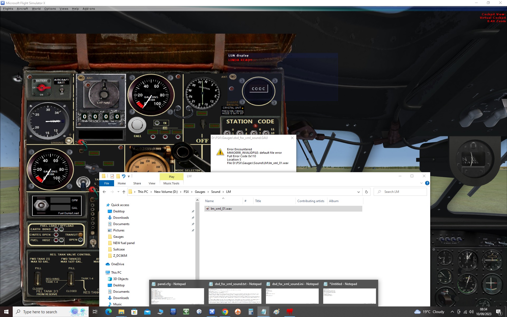Navigate to Sound via the breadcrumb link
Image resolution: width=507 pixels, height=317 pixels.
(x=215, y=192)
